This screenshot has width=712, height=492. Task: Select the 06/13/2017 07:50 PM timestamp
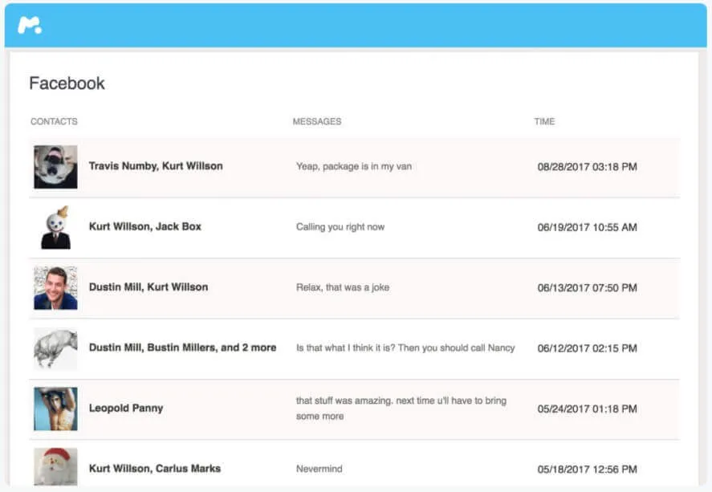click(x=587, y=288)
